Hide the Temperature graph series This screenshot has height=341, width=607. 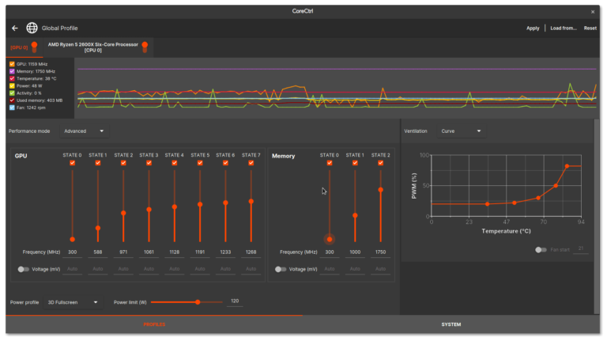tap(12, 78)
